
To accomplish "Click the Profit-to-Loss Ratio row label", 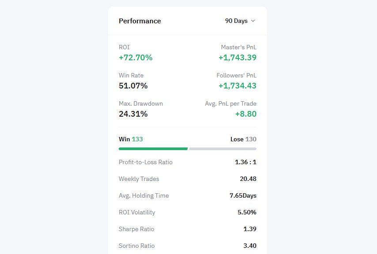I will 146,162.
